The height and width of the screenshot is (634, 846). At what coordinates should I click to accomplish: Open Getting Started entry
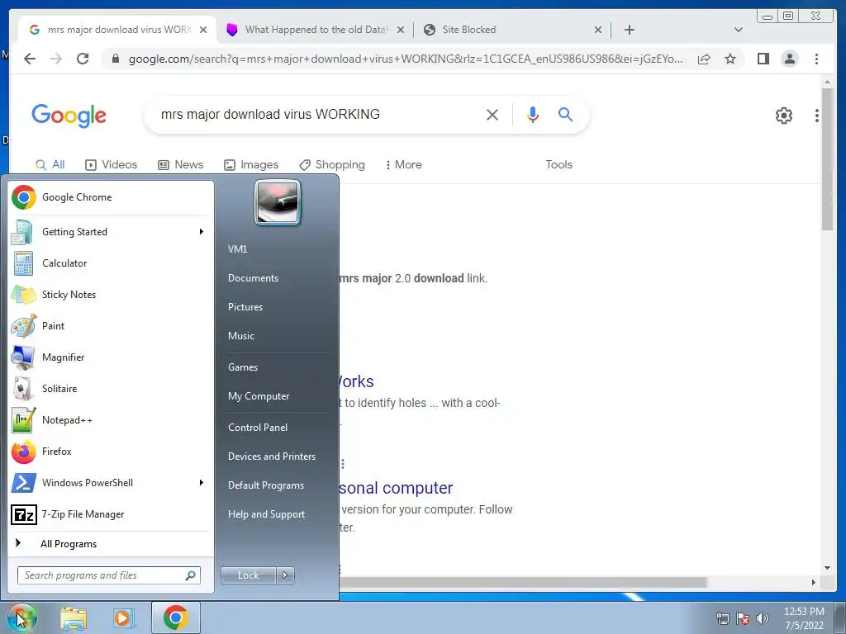pos(111,232)
